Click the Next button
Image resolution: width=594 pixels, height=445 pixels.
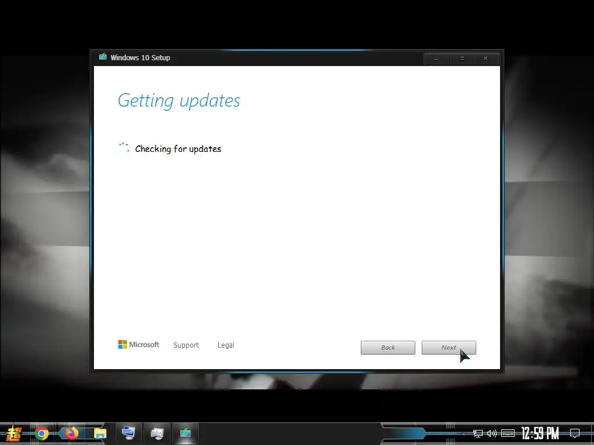(448, 348)
